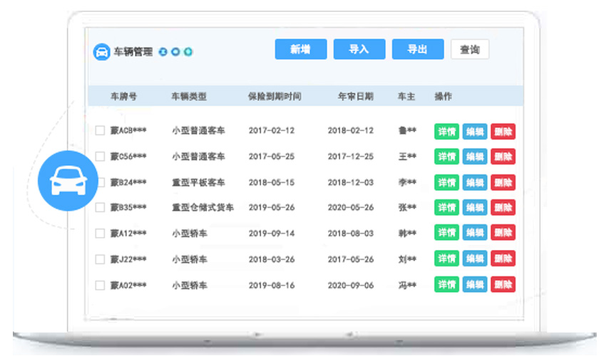Open 详情 details for 蒙ACB*** row

coord(446,131)
